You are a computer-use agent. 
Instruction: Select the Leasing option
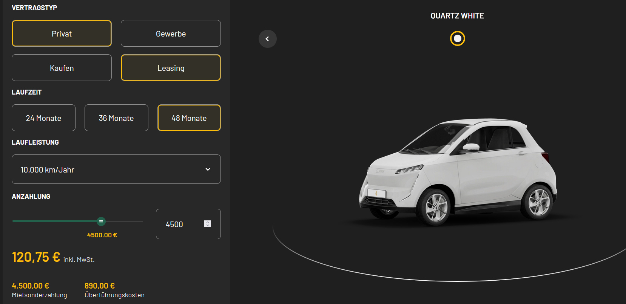pos(171,68)
